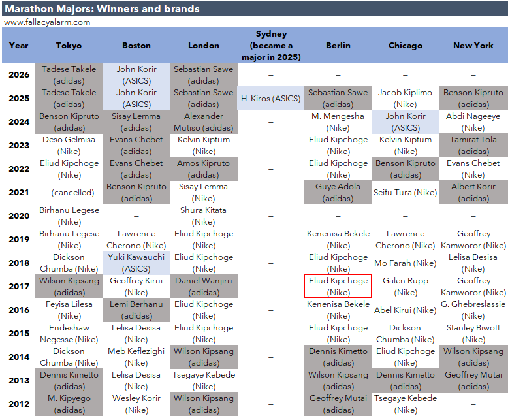Viewport: 510px width, 418px height.
Task: Select 'Kelvin Kiptum (Nike)' under Chicago in 2023
Action: pos(406,146)
